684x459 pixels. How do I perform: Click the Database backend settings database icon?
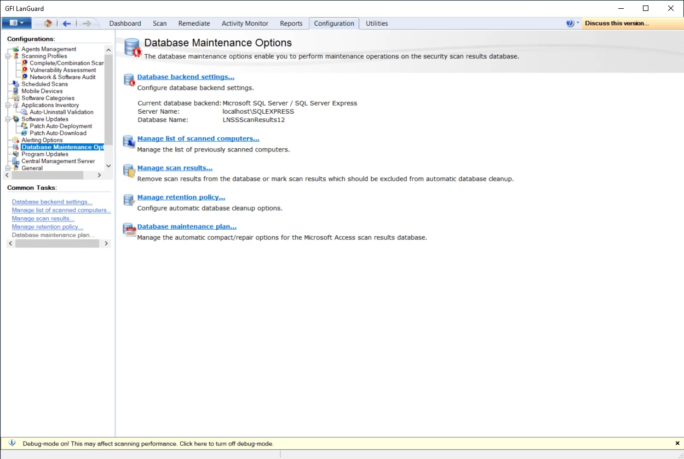coord(129,80)
